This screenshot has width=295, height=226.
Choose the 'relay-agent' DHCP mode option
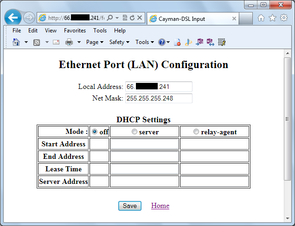pos(196,132)
